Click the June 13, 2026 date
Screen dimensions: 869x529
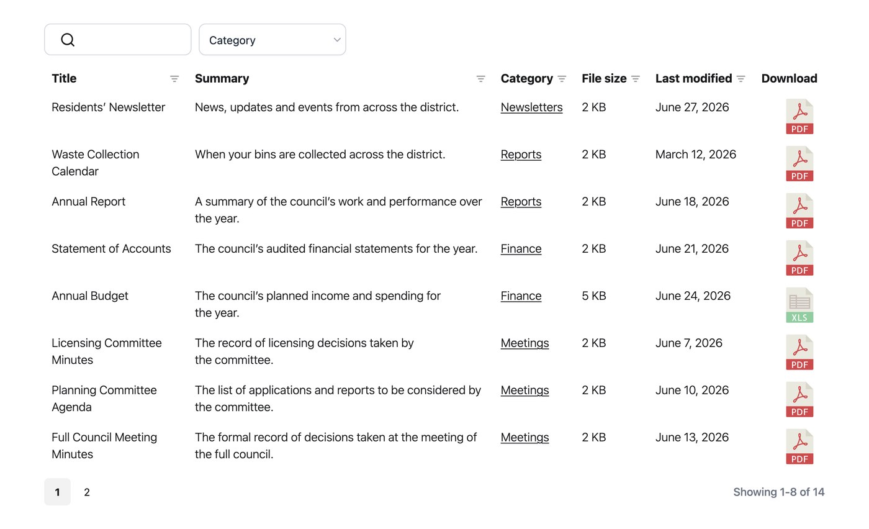click(692, 438)
